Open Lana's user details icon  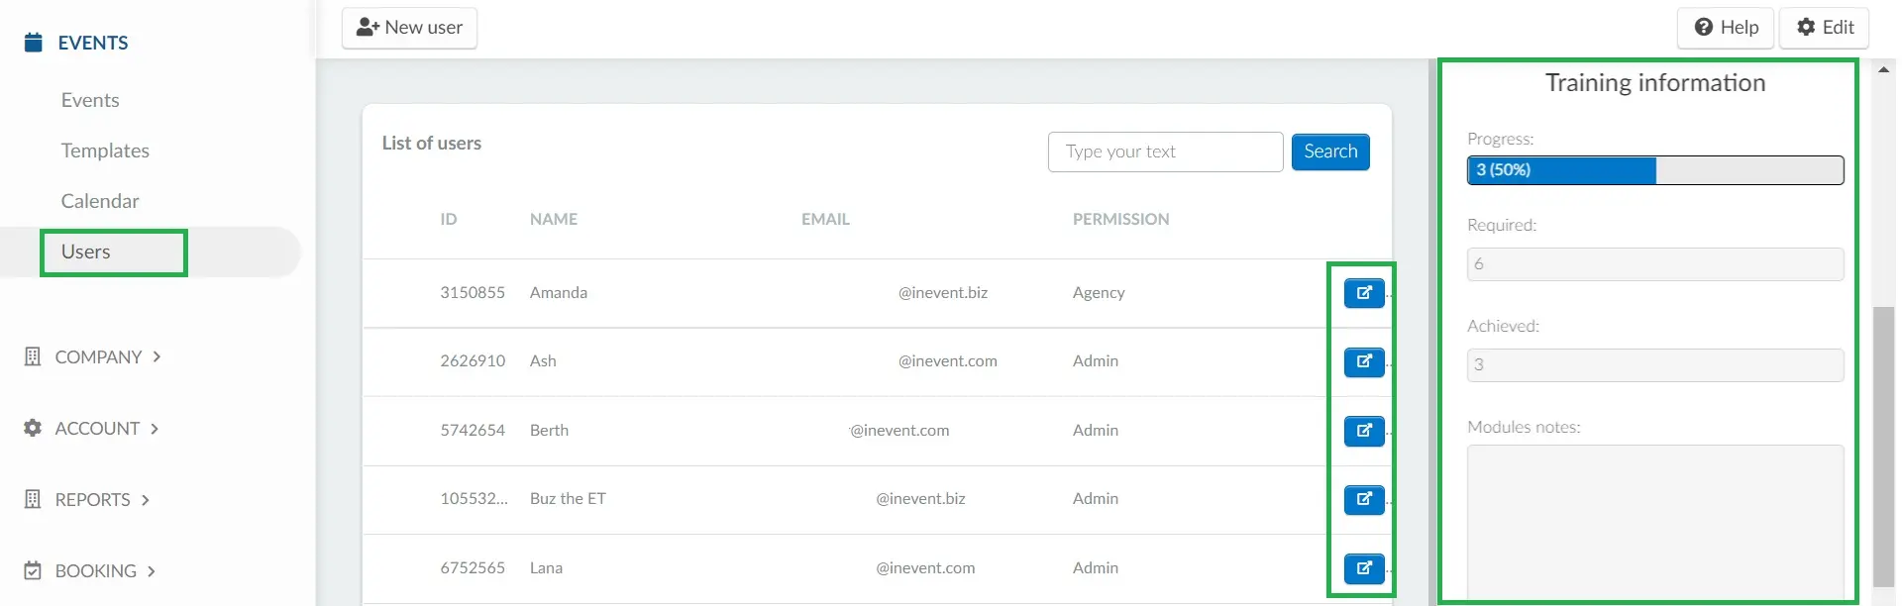pyautogui.click(x=1363, y=568)
